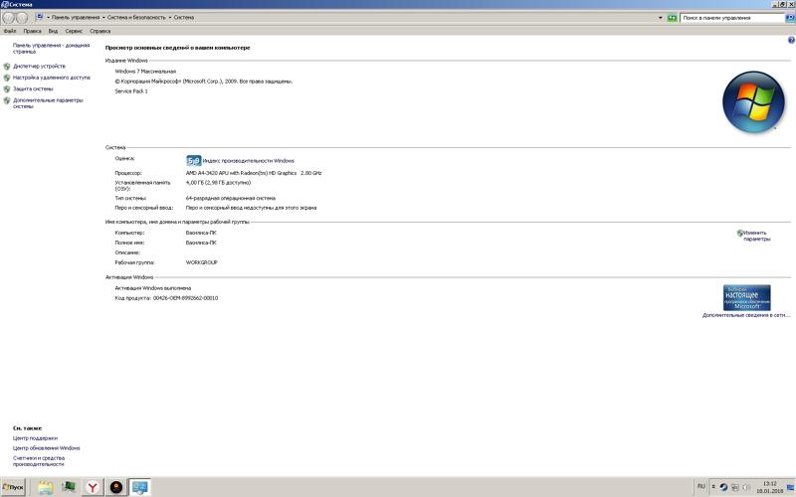Image resolution: width=796 pixels, height=497 pixels.
Task: Click the shield icon next to Защита системы
Action: (7, 89)
